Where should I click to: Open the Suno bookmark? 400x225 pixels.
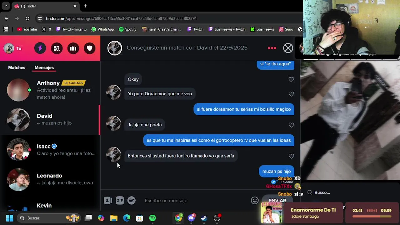[286, 29]
